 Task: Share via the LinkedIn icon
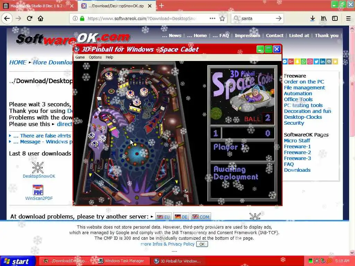(322, 62)
